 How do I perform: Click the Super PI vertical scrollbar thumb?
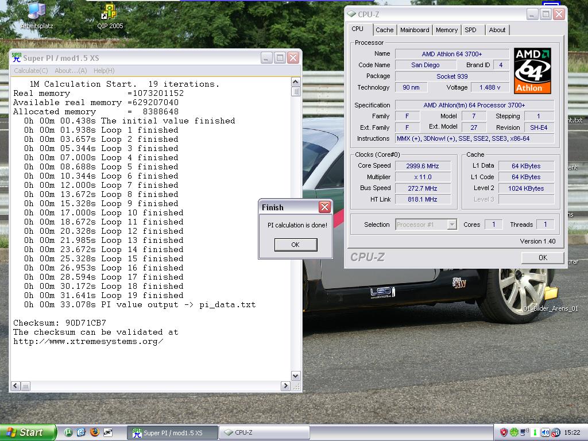click(x=296, y=91)
